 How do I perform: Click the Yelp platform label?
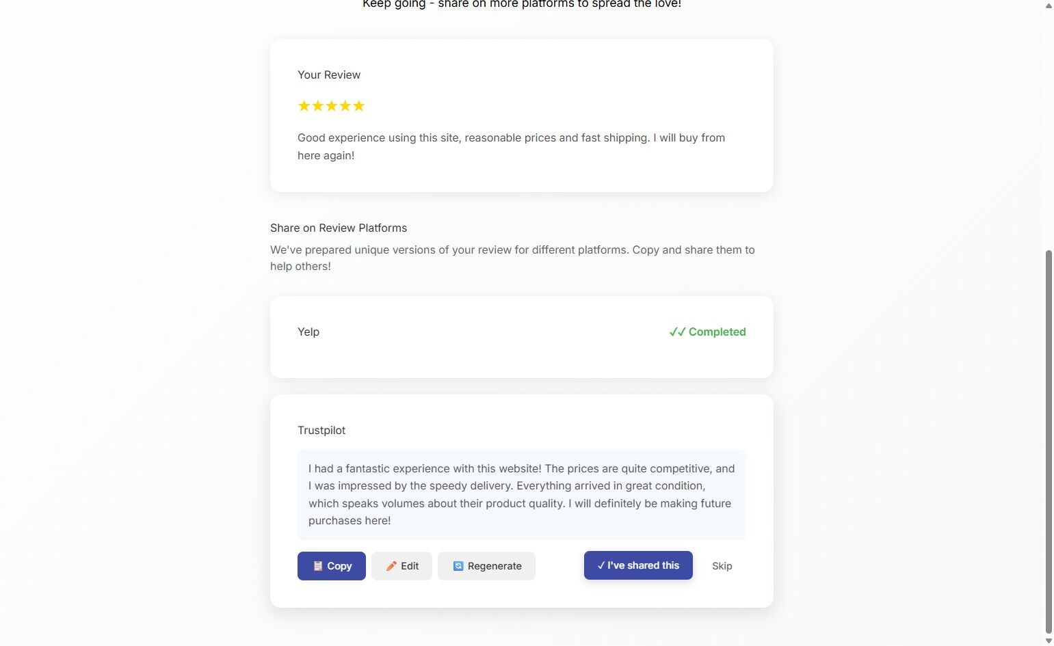(308, 332)
